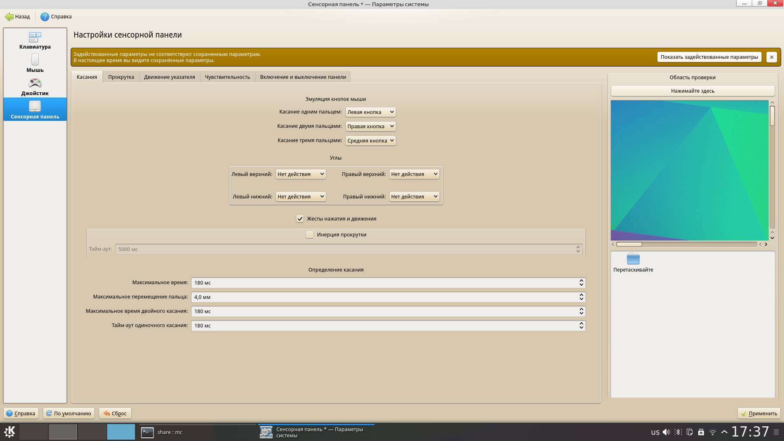Image resolution: width=784 pixels, height=441 pixels.
Task: Click the Справка help icon in the toolbar
Action: click(x=45, y=17)
